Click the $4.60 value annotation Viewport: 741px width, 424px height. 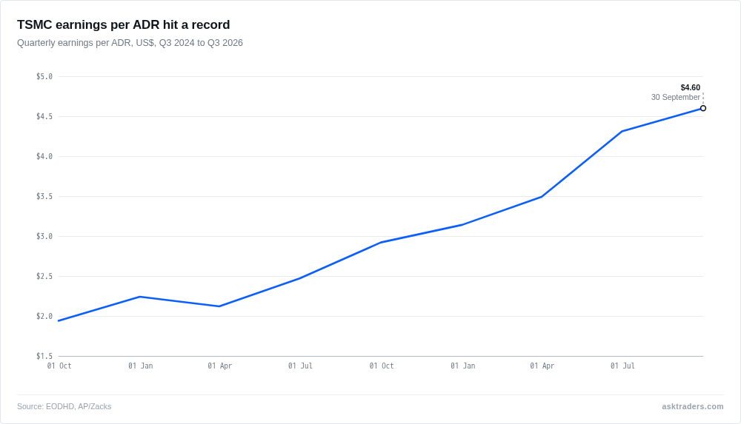[690, 88]
